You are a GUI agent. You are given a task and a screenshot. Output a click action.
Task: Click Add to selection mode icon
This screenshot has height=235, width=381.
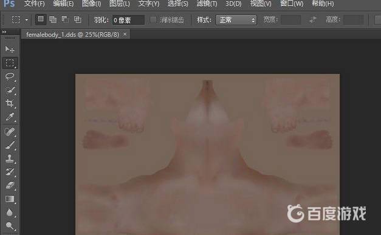[53, 19]
